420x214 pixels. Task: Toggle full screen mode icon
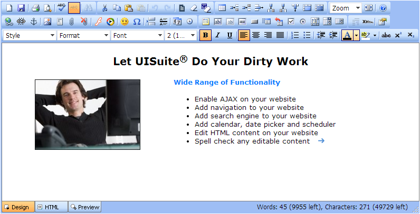coord(369,8)
